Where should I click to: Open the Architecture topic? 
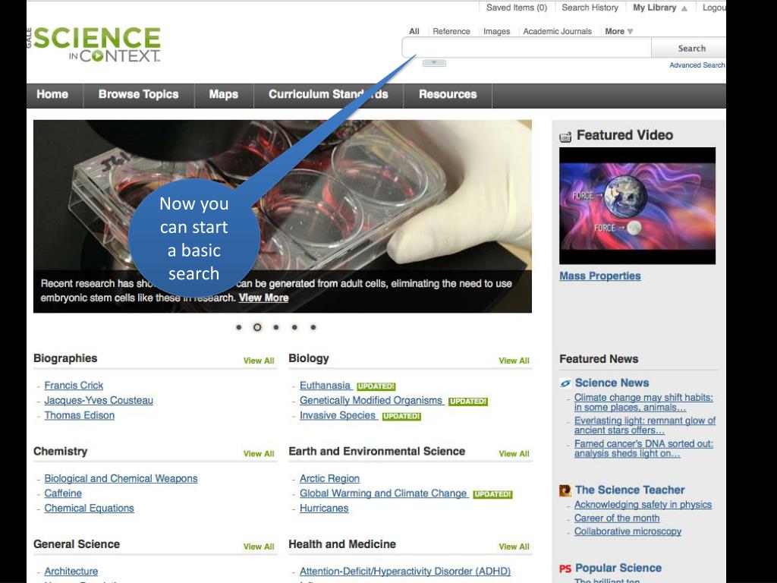[x=71, y=571]
